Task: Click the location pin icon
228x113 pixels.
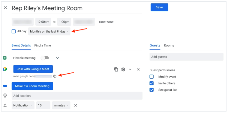Action: (5, 96)
